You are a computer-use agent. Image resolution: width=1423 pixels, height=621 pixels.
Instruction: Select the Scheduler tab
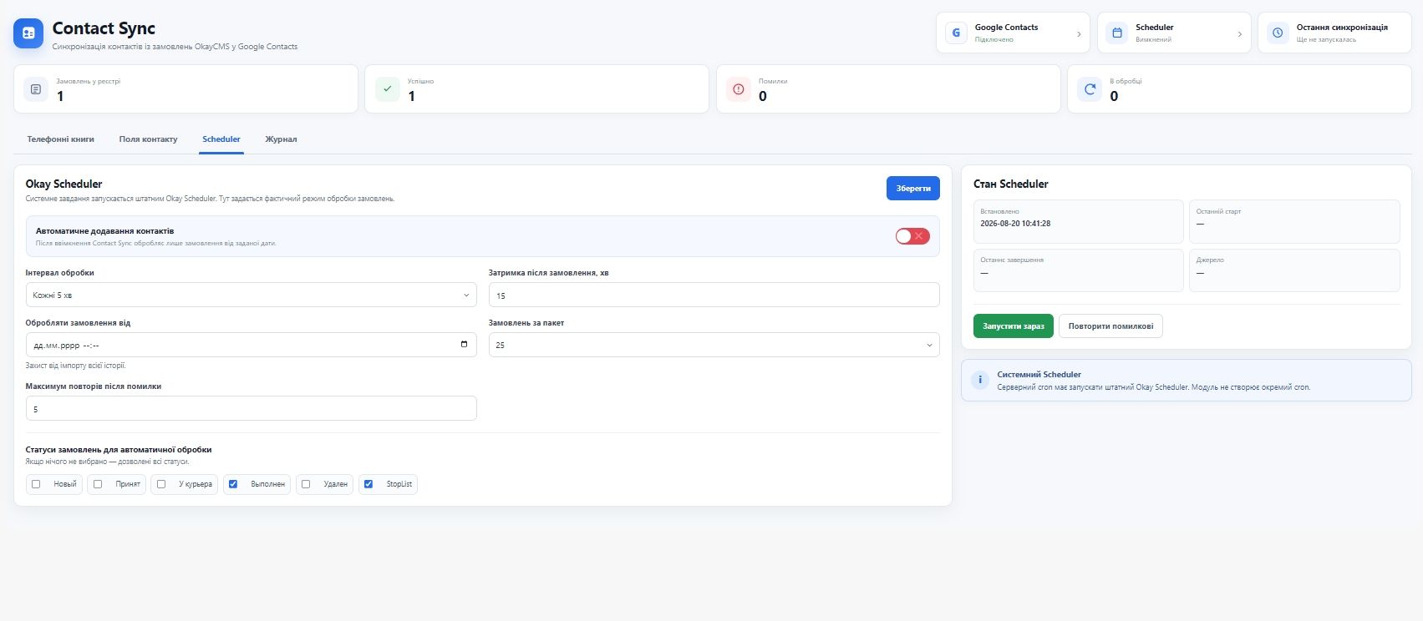(221, 139)
